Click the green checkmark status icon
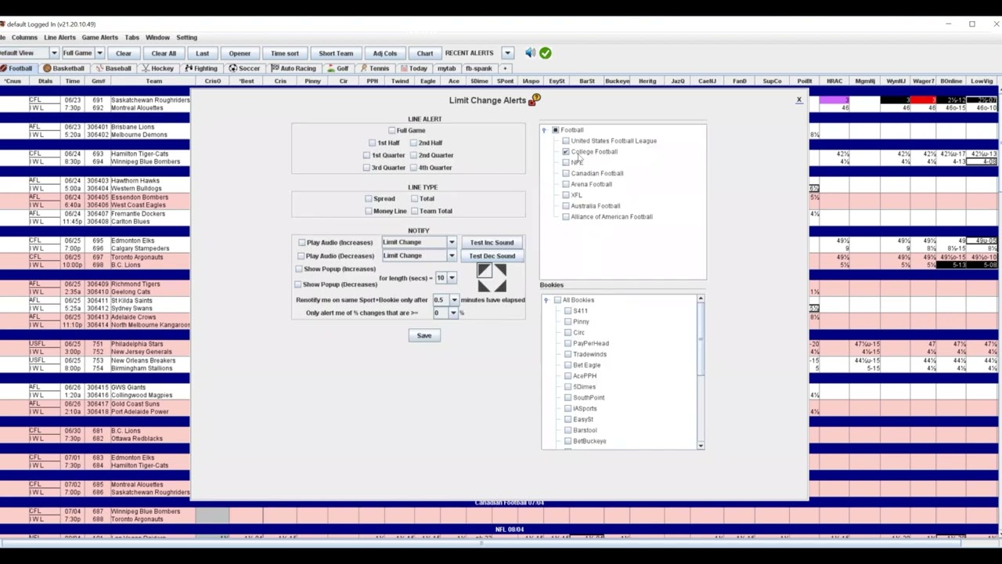The height and width of the screenshot is (564, 1002). pyautogui.click(x=546, y=53)
